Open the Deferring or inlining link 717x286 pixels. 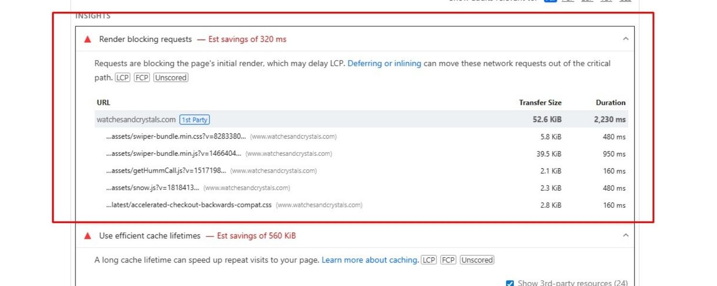(384, 63)
